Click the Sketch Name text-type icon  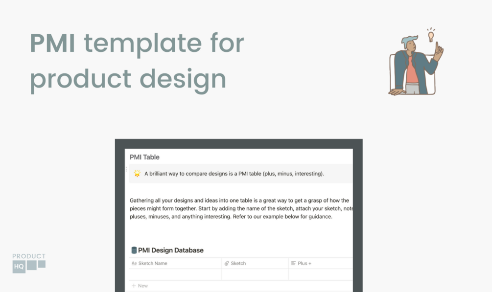click(x=134, y=264)
